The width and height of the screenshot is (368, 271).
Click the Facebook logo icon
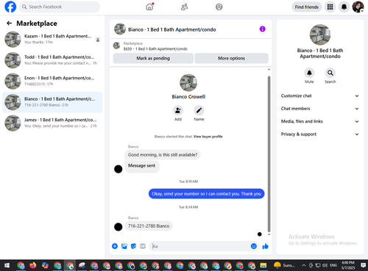tap(10, 7)
